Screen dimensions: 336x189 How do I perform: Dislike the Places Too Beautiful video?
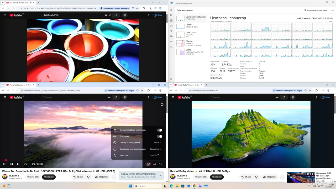88,177
